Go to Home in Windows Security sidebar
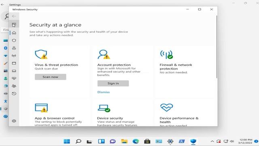The image size is (259, 146). click(x=14, y=33)
